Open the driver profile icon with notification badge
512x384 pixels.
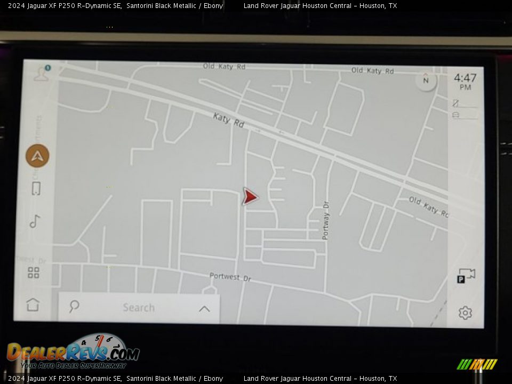point(42,73)
